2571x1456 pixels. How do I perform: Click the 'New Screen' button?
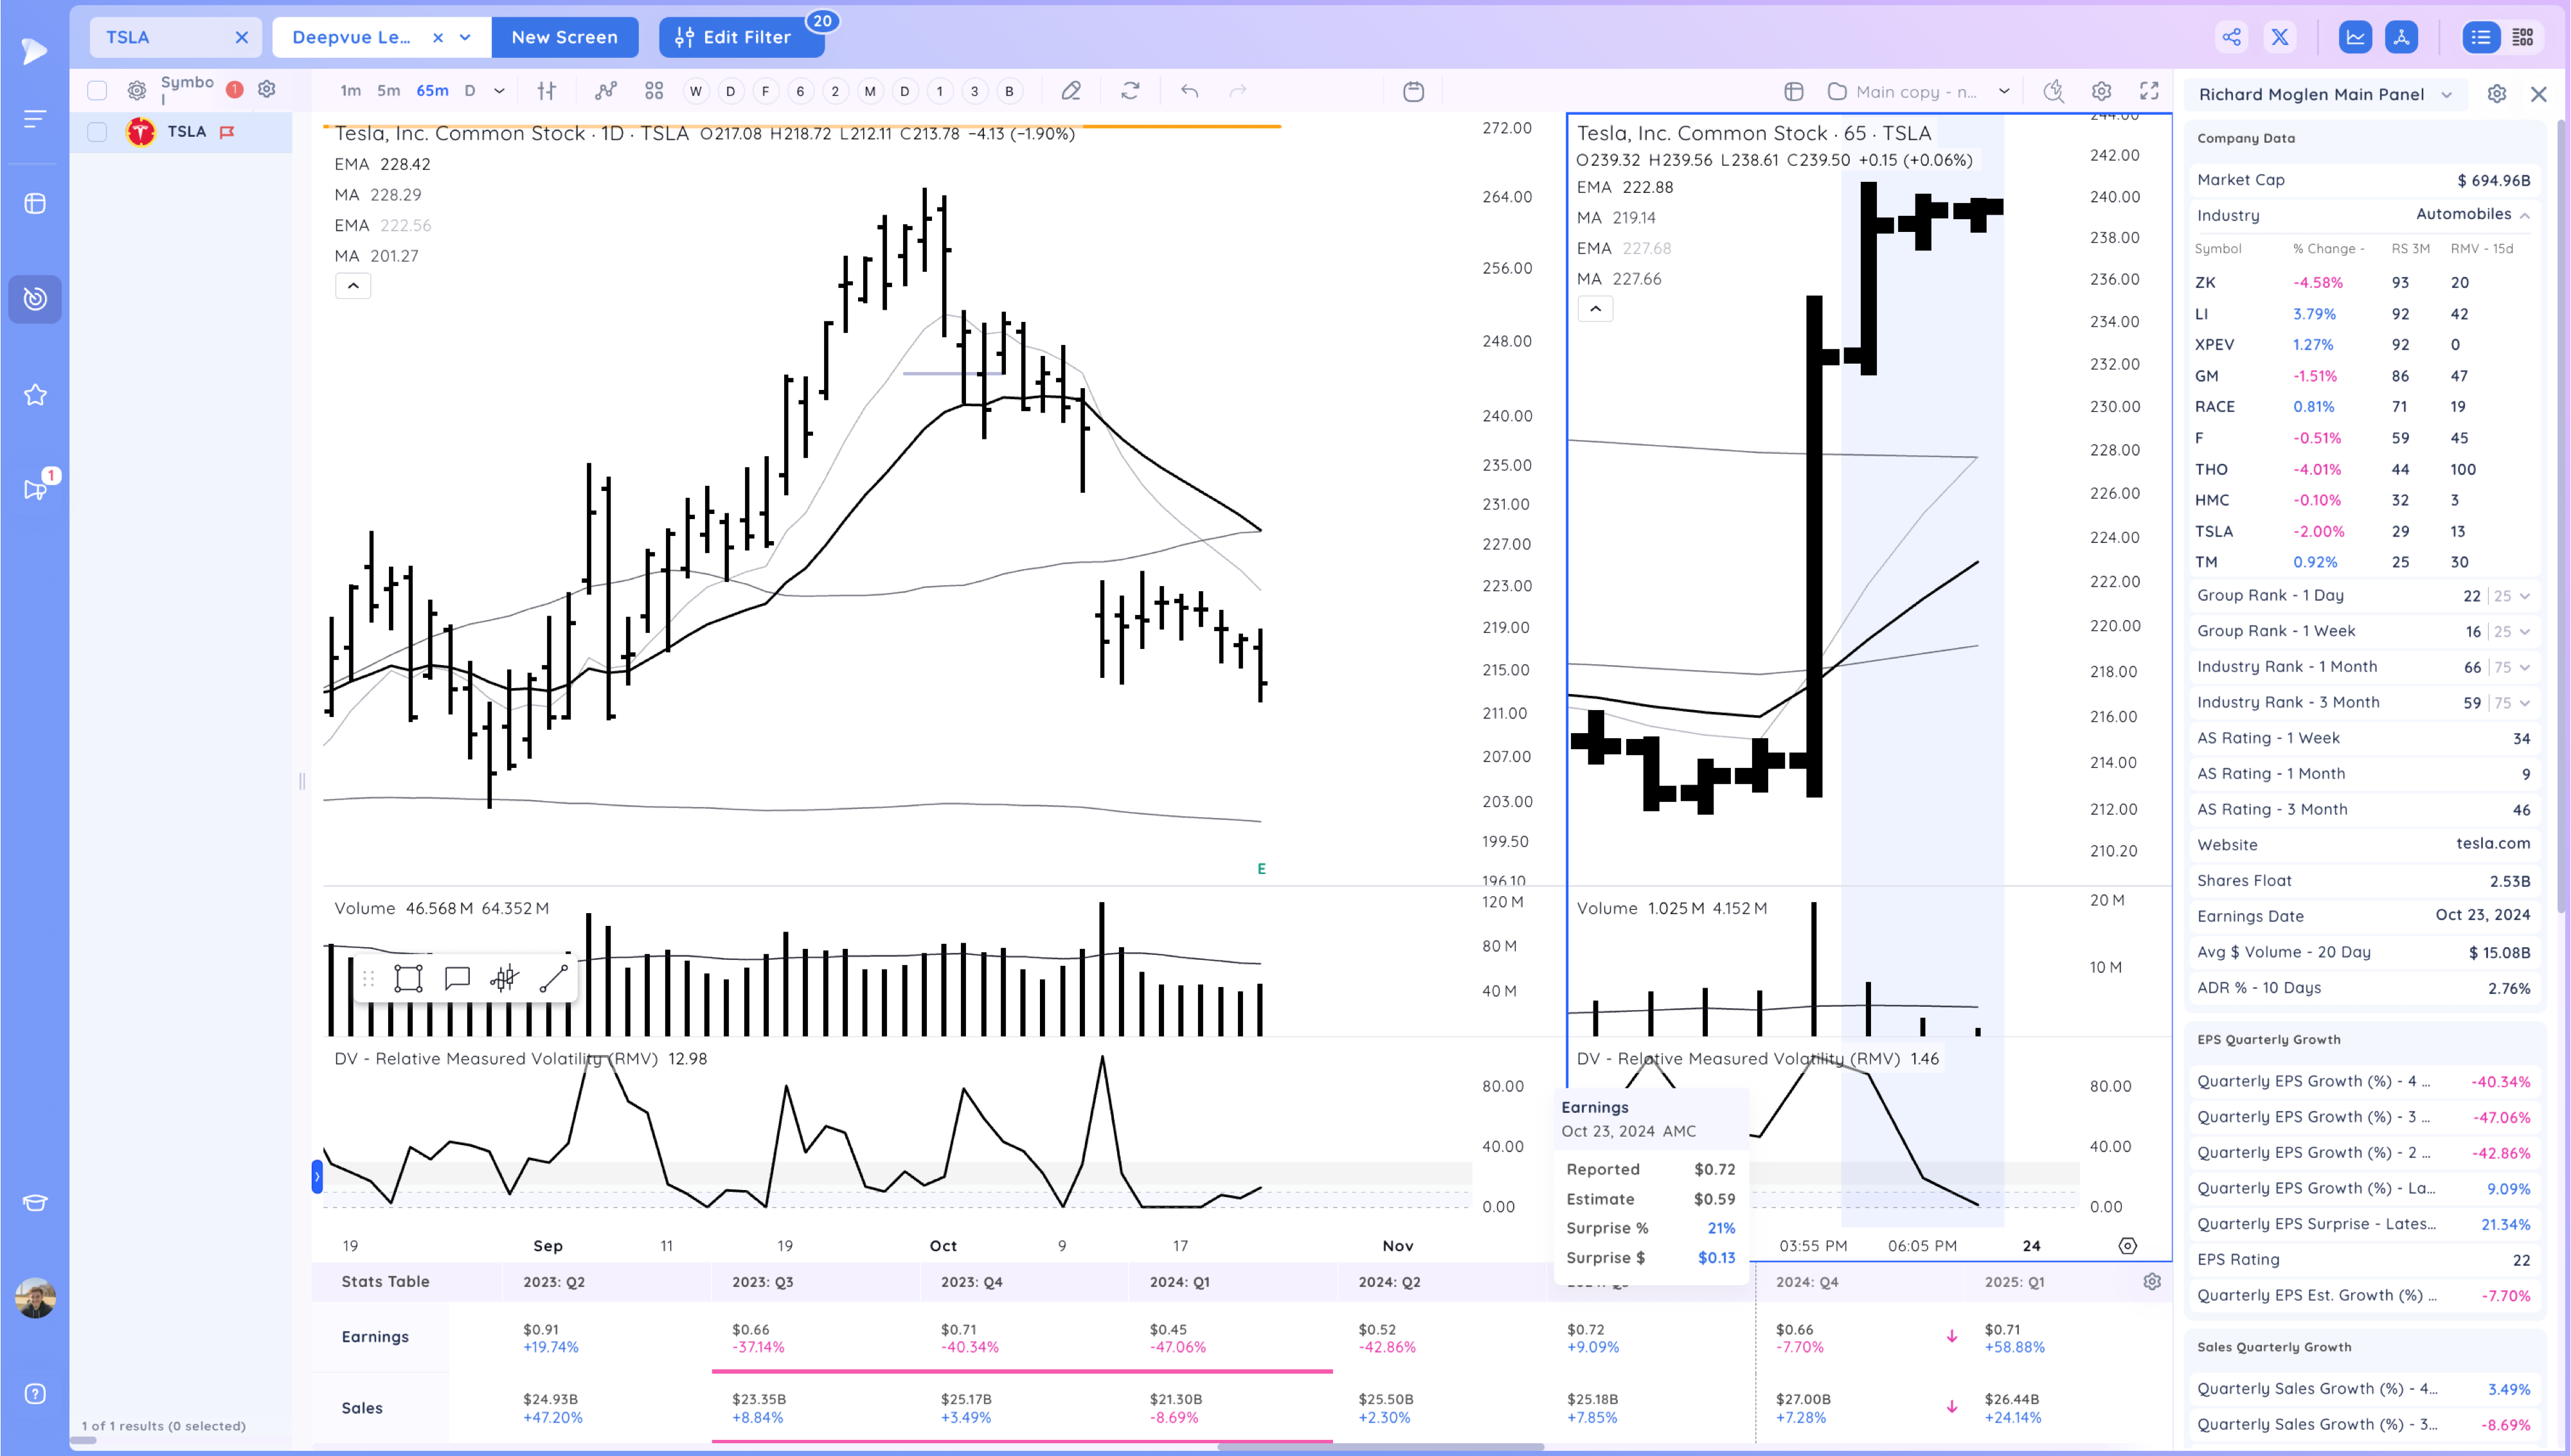pos(565,36)
